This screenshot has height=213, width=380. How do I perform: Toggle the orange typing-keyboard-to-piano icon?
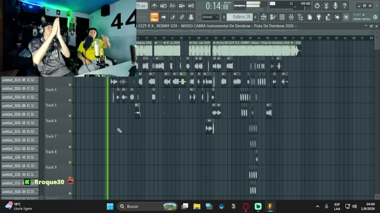[x=154, y=17]
